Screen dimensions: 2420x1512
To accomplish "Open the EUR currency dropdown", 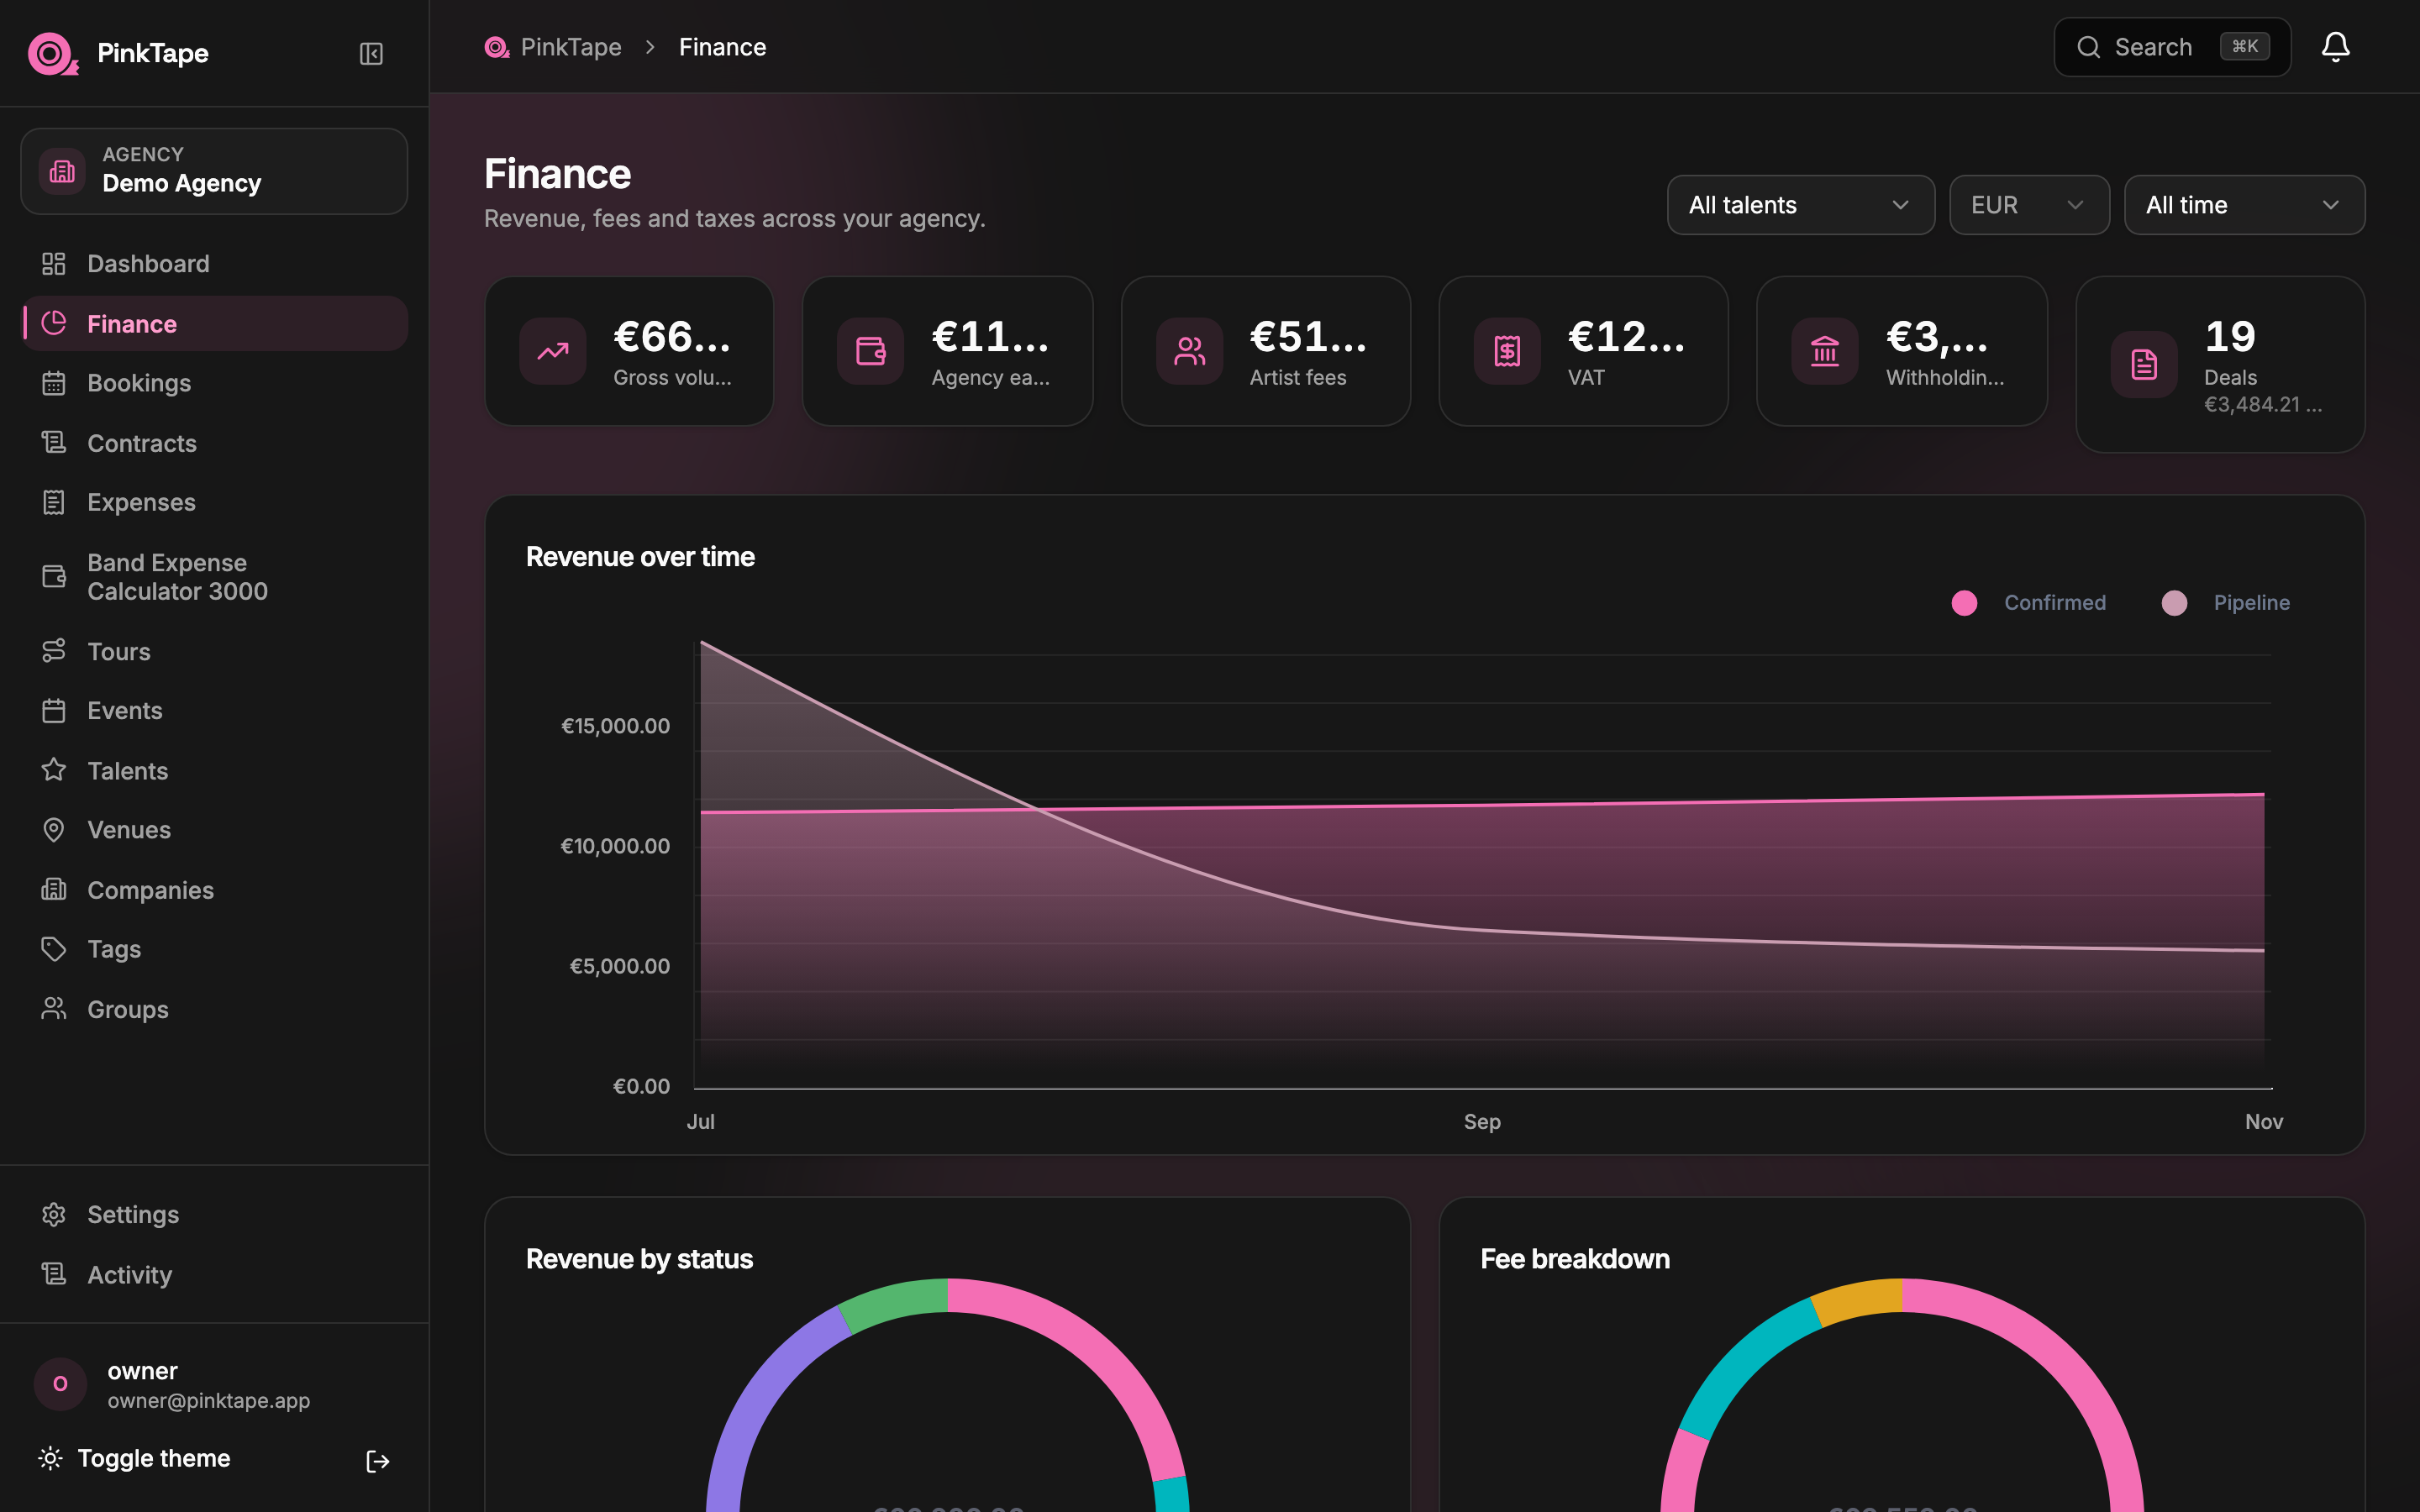I will (x=2029, y=205).
